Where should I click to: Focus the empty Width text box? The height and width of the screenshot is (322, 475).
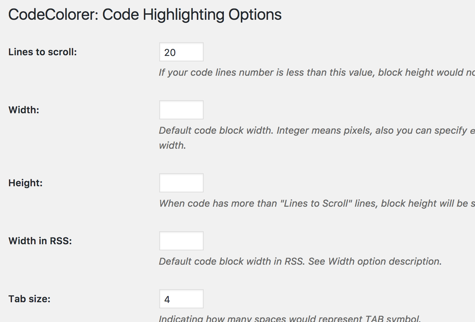pyautogui.click(x=181, y=110)
